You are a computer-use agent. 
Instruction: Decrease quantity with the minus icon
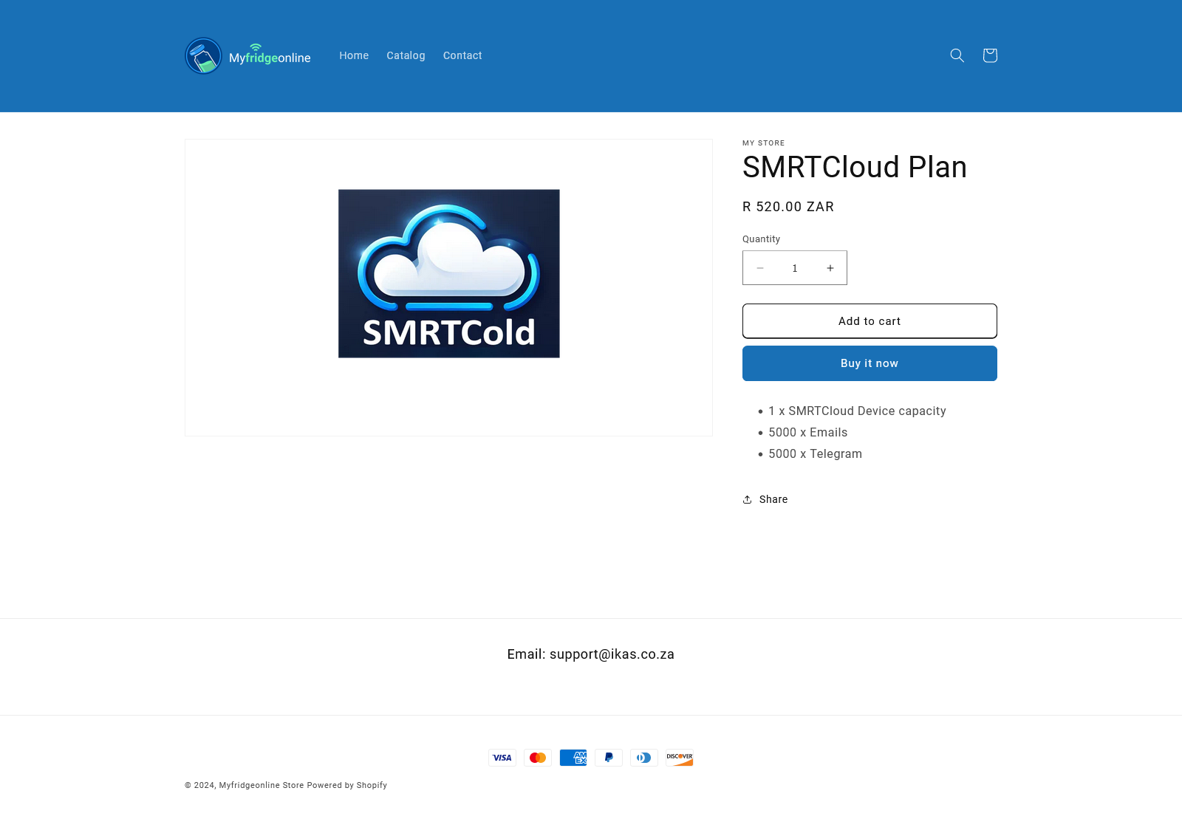[x=759, y=268]
